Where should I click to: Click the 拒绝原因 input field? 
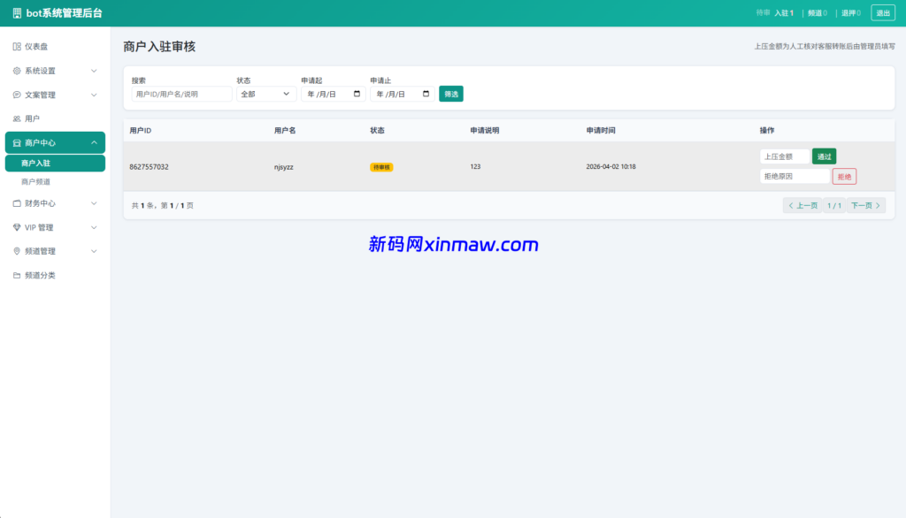(795, 176)
